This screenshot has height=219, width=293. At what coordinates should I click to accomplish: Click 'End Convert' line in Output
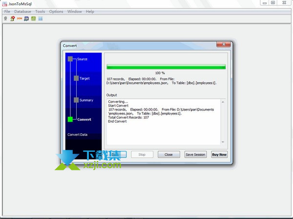(x=117, y=121)
